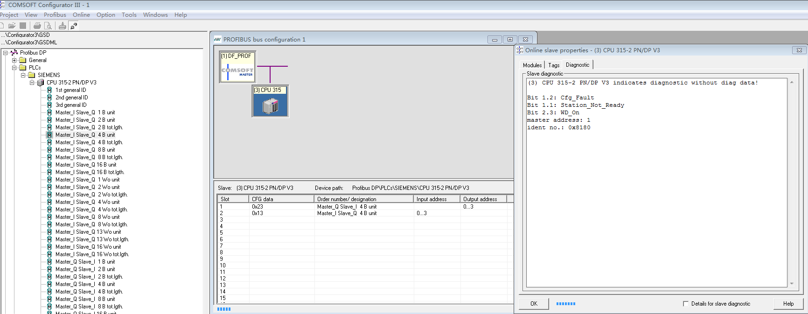Toggle the online connection plug icon
808x314 pixels.
tap(74, 26)
